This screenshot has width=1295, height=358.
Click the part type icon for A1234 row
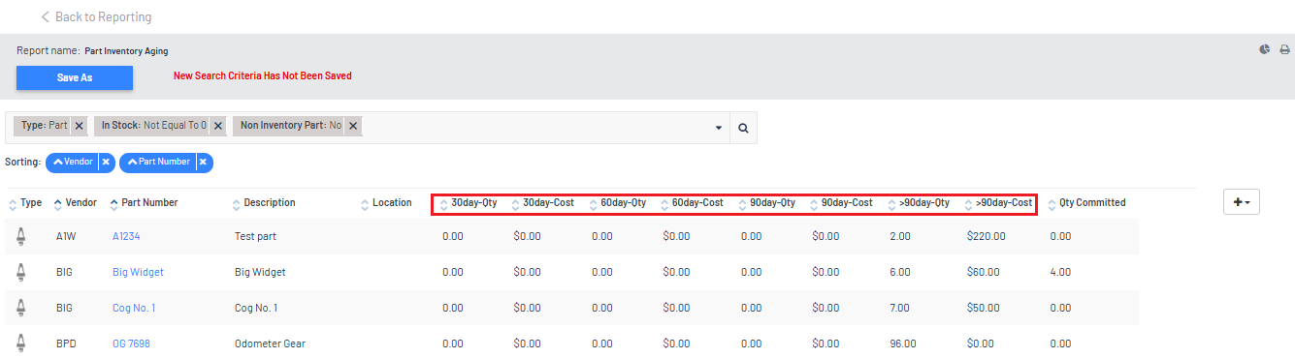pos(21,235)
